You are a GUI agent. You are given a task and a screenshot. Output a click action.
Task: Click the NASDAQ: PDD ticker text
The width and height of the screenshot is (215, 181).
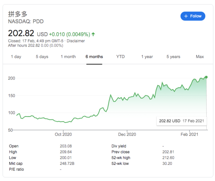point(26,21)
